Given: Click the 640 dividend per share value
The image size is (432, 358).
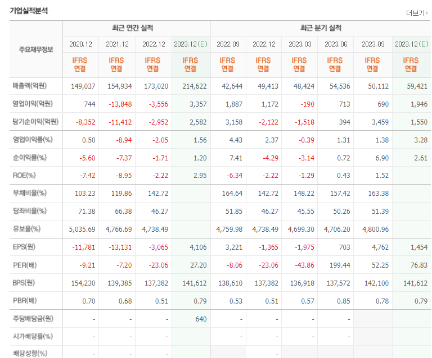Looking at the screenshot, I should (x=201, y=319).
